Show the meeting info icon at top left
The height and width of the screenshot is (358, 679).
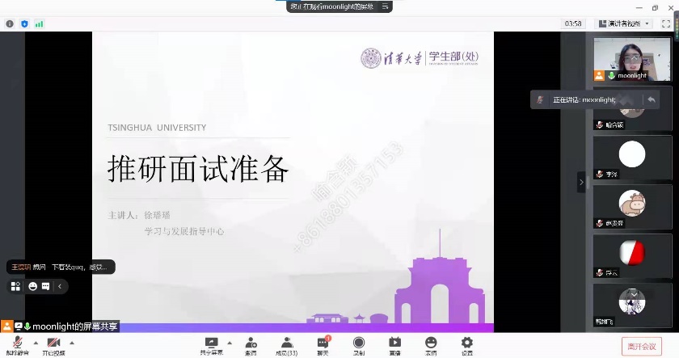(x=10, y=24)
